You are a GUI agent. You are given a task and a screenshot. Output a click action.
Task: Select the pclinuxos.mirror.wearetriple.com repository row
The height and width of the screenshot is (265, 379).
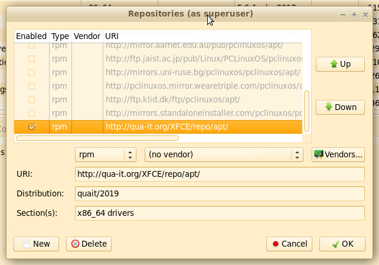pos(201,86)
